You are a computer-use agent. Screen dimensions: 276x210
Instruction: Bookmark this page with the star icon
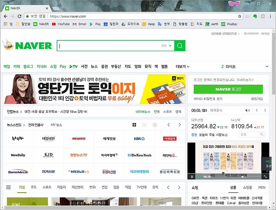coord(240,16)
